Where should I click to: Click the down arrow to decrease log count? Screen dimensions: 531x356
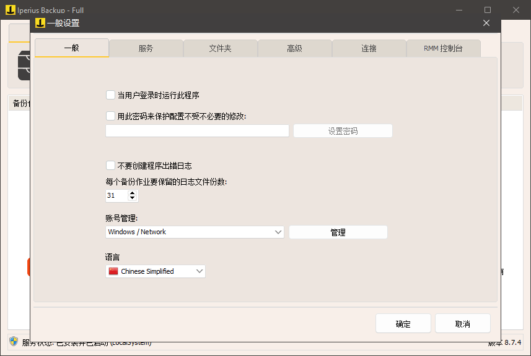tap(132, 198)
